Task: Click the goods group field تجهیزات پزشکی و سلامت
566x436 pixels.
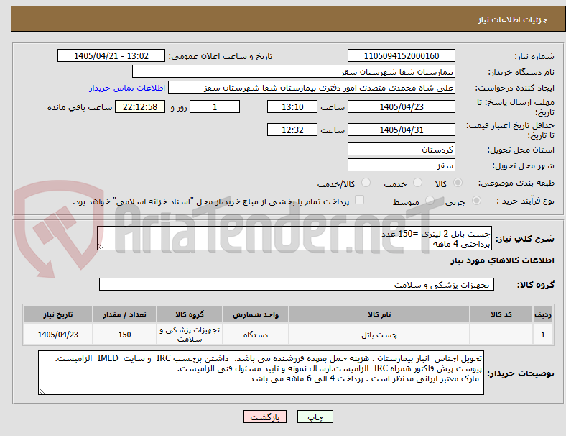Action: pos(297,284)
